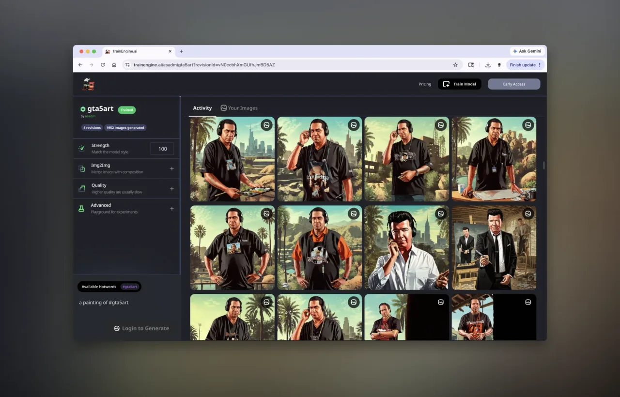Switch to the Activity tab
The height and width of the screenshot is (397, 620).
click(x=202, y=108)
